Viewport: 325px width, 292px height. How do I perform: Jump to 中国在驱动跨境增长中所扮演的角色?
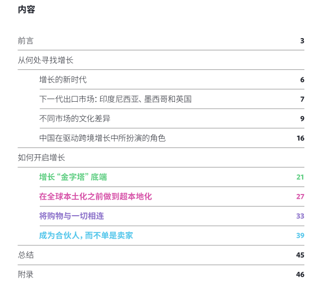(x=102, y=138)
